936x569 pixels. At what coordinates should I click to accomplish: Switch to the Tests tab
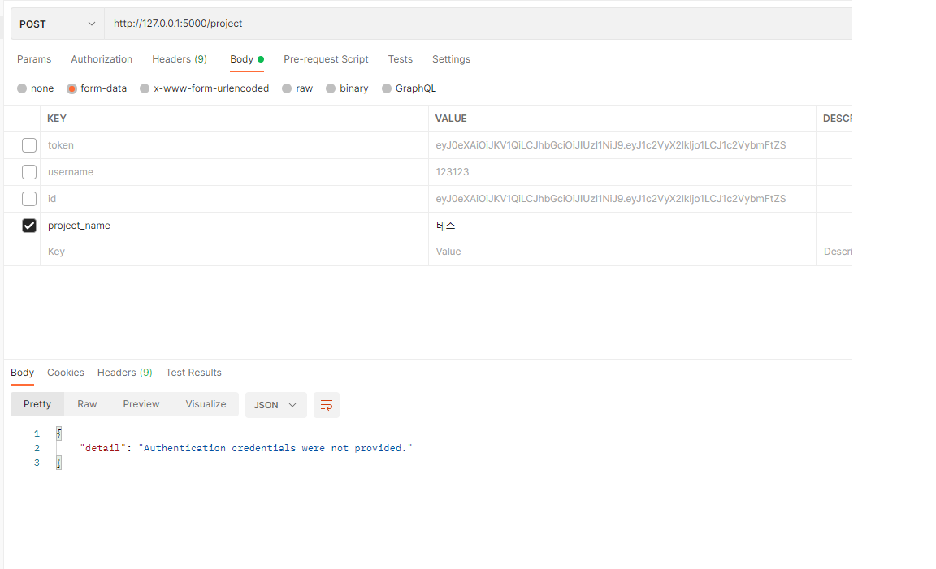pyautogui.click(x=400, y=59)
